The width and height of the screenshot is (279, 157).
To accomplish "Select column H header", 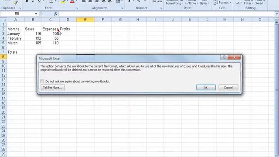I will click(138, 20).
